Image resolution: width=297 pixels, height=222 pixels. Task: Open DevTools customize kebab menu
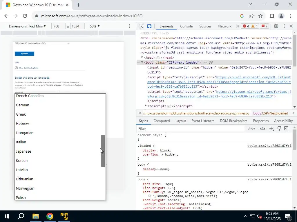(x=284, y=26)
